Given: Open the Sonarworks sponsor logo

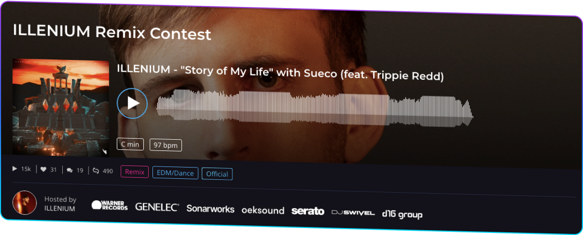Looking at the screenshot, I should pos(210,209).
